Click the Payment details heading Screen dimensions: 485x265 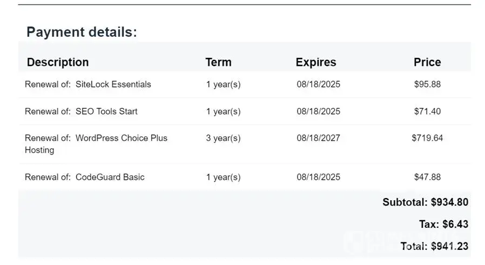click(82, 32)
